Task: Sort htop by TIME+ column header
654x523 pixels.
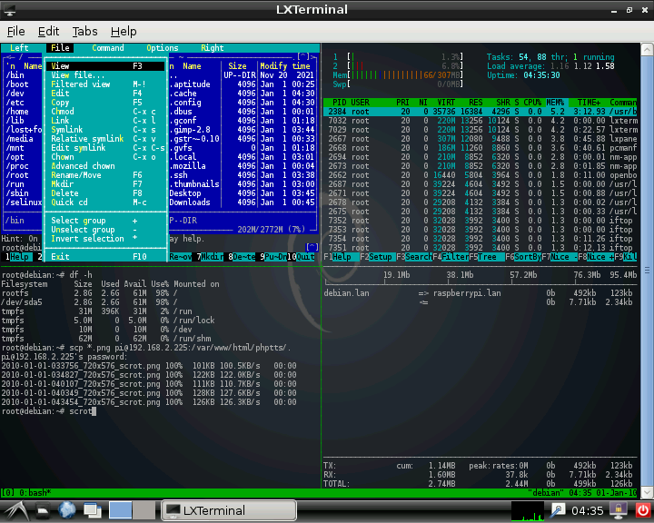Action: click(x=590, y=103)
